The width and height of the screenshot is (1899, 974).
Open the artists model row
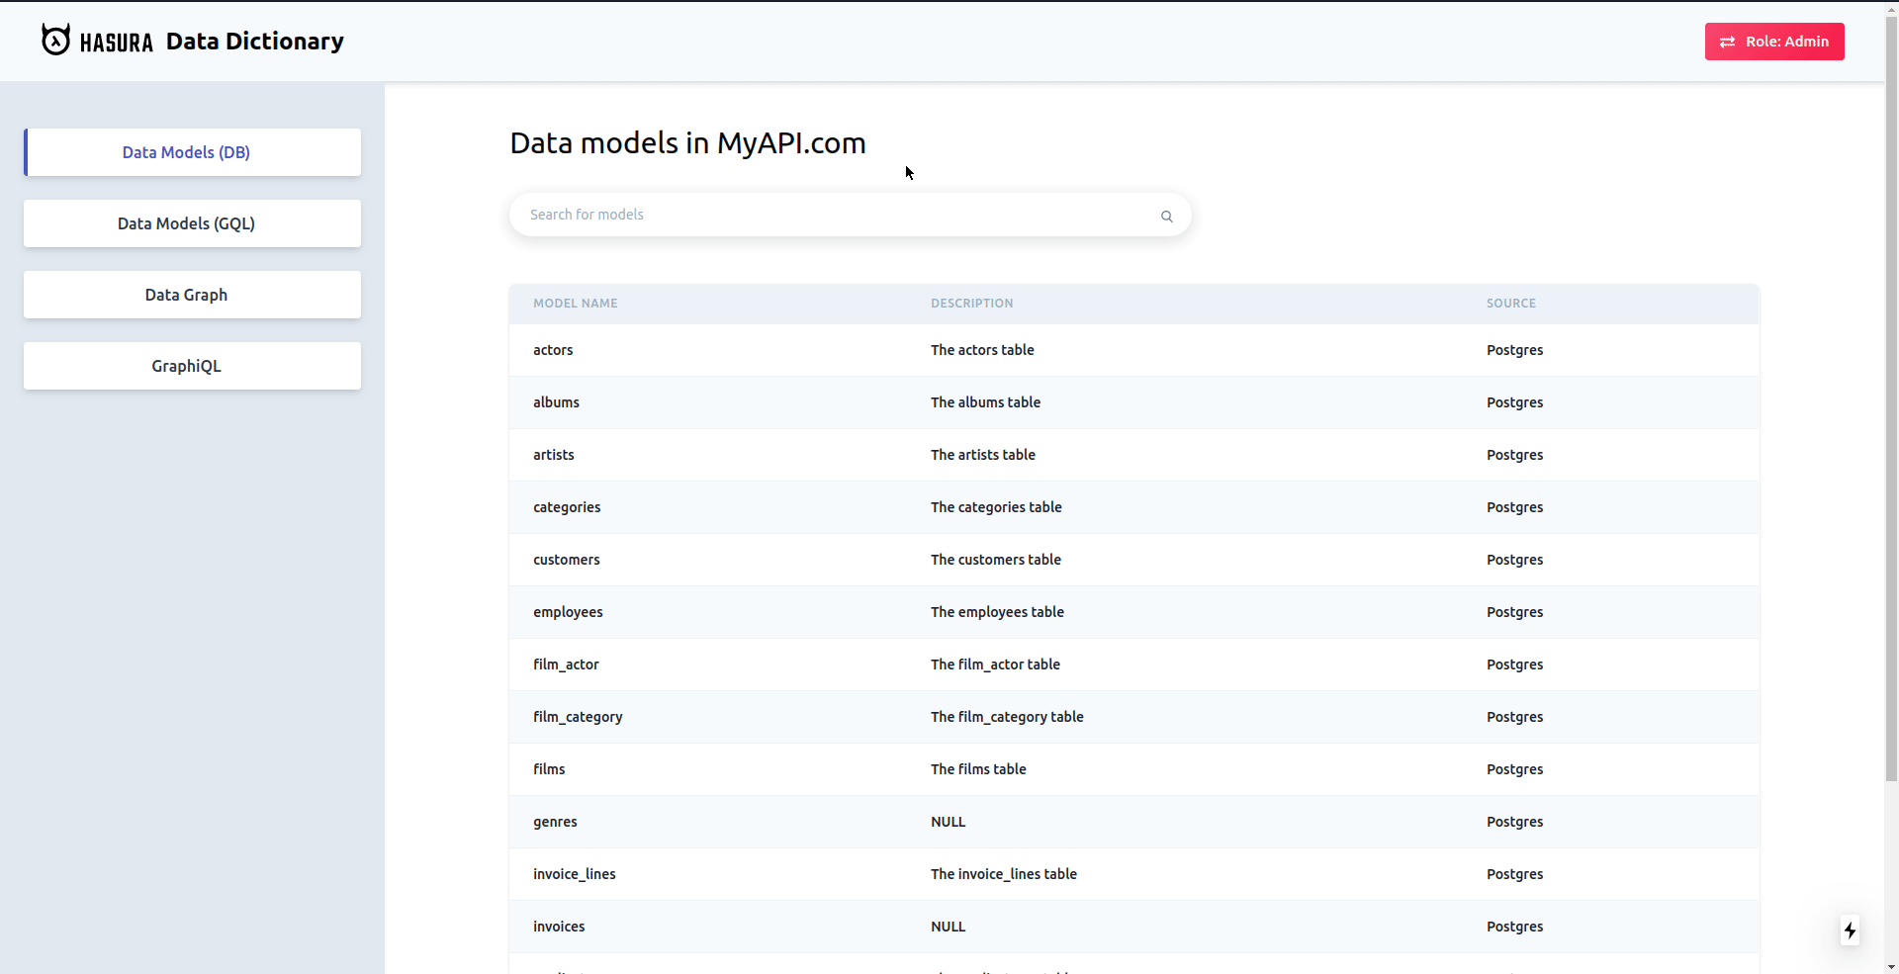[1133, 455]
